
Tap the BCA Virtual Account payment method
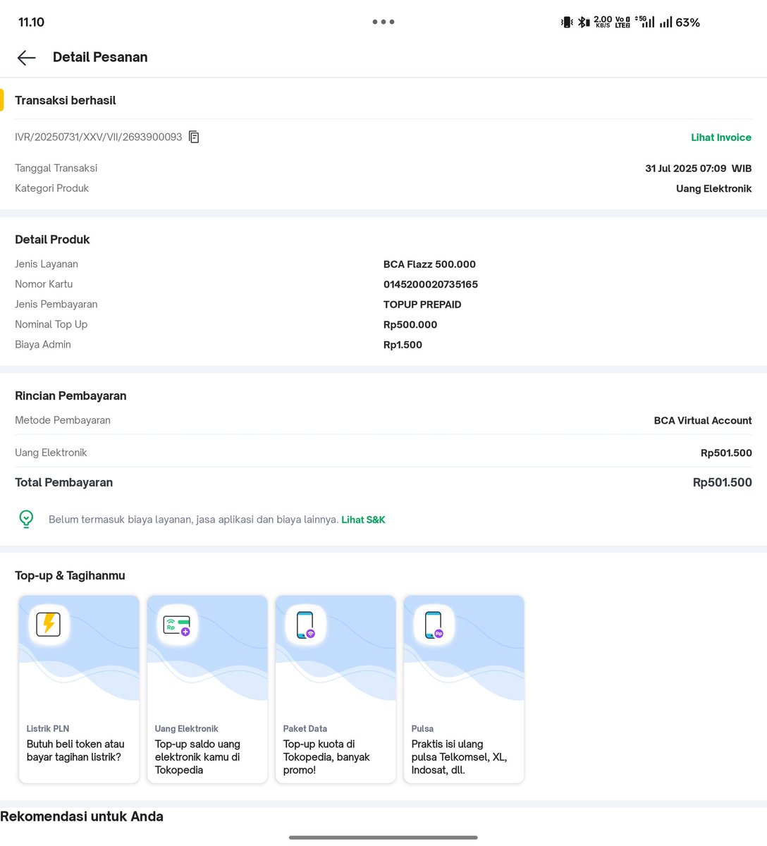coord(703,420)
